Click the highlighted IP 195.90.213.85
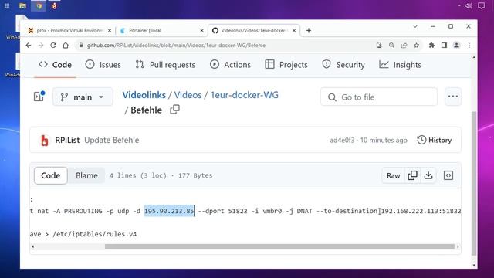The width and height of the screenshot is (494, 278). click(169, 211)
